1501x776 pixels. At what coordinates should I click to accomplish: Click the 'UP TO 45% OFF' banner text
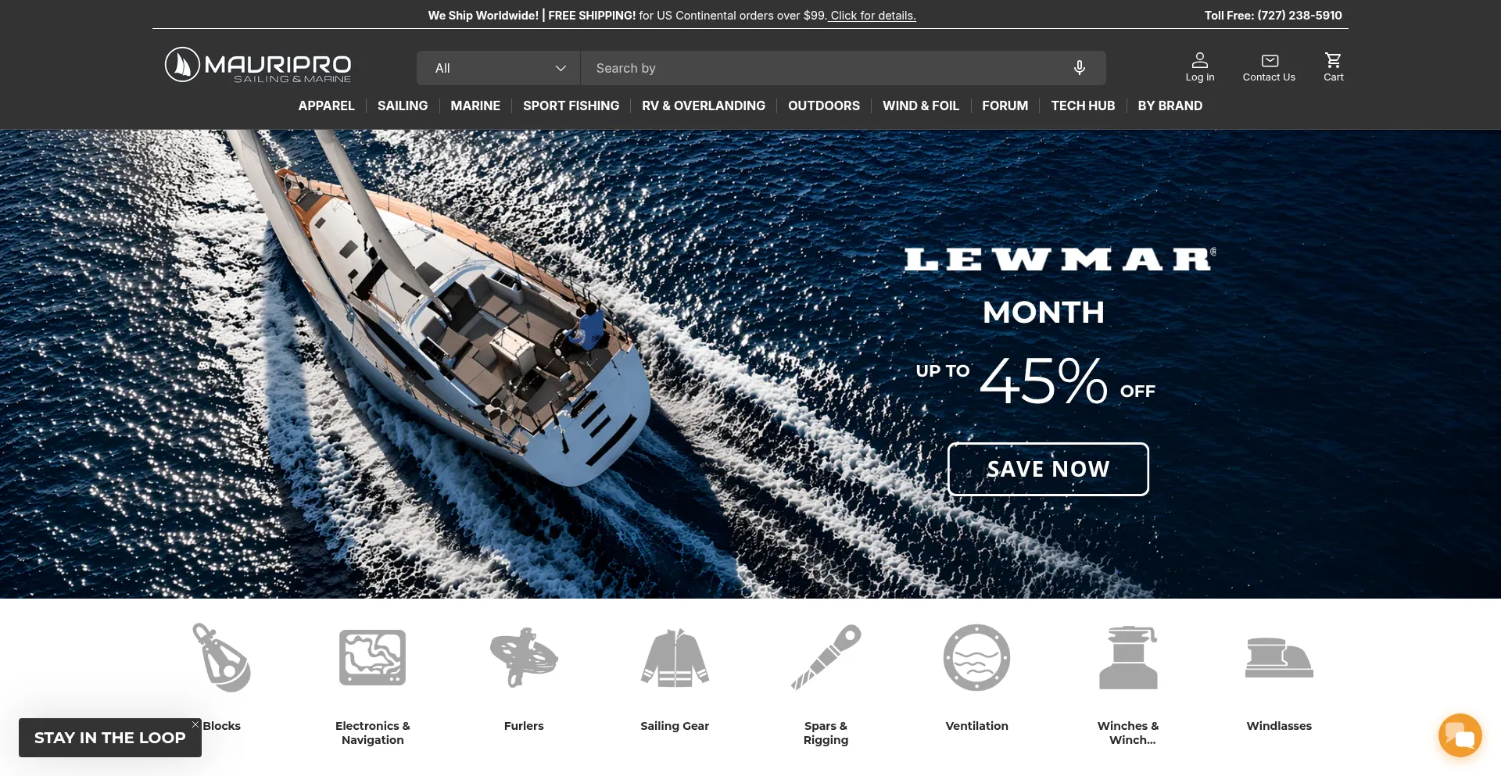tap(1036, 381)
